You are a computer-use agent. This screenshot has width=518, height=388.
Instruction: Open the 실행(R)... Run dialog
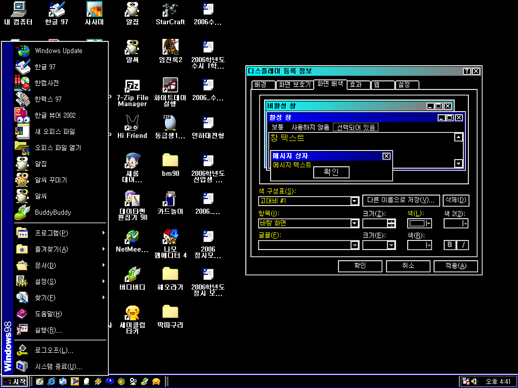[x=61, y=330]
